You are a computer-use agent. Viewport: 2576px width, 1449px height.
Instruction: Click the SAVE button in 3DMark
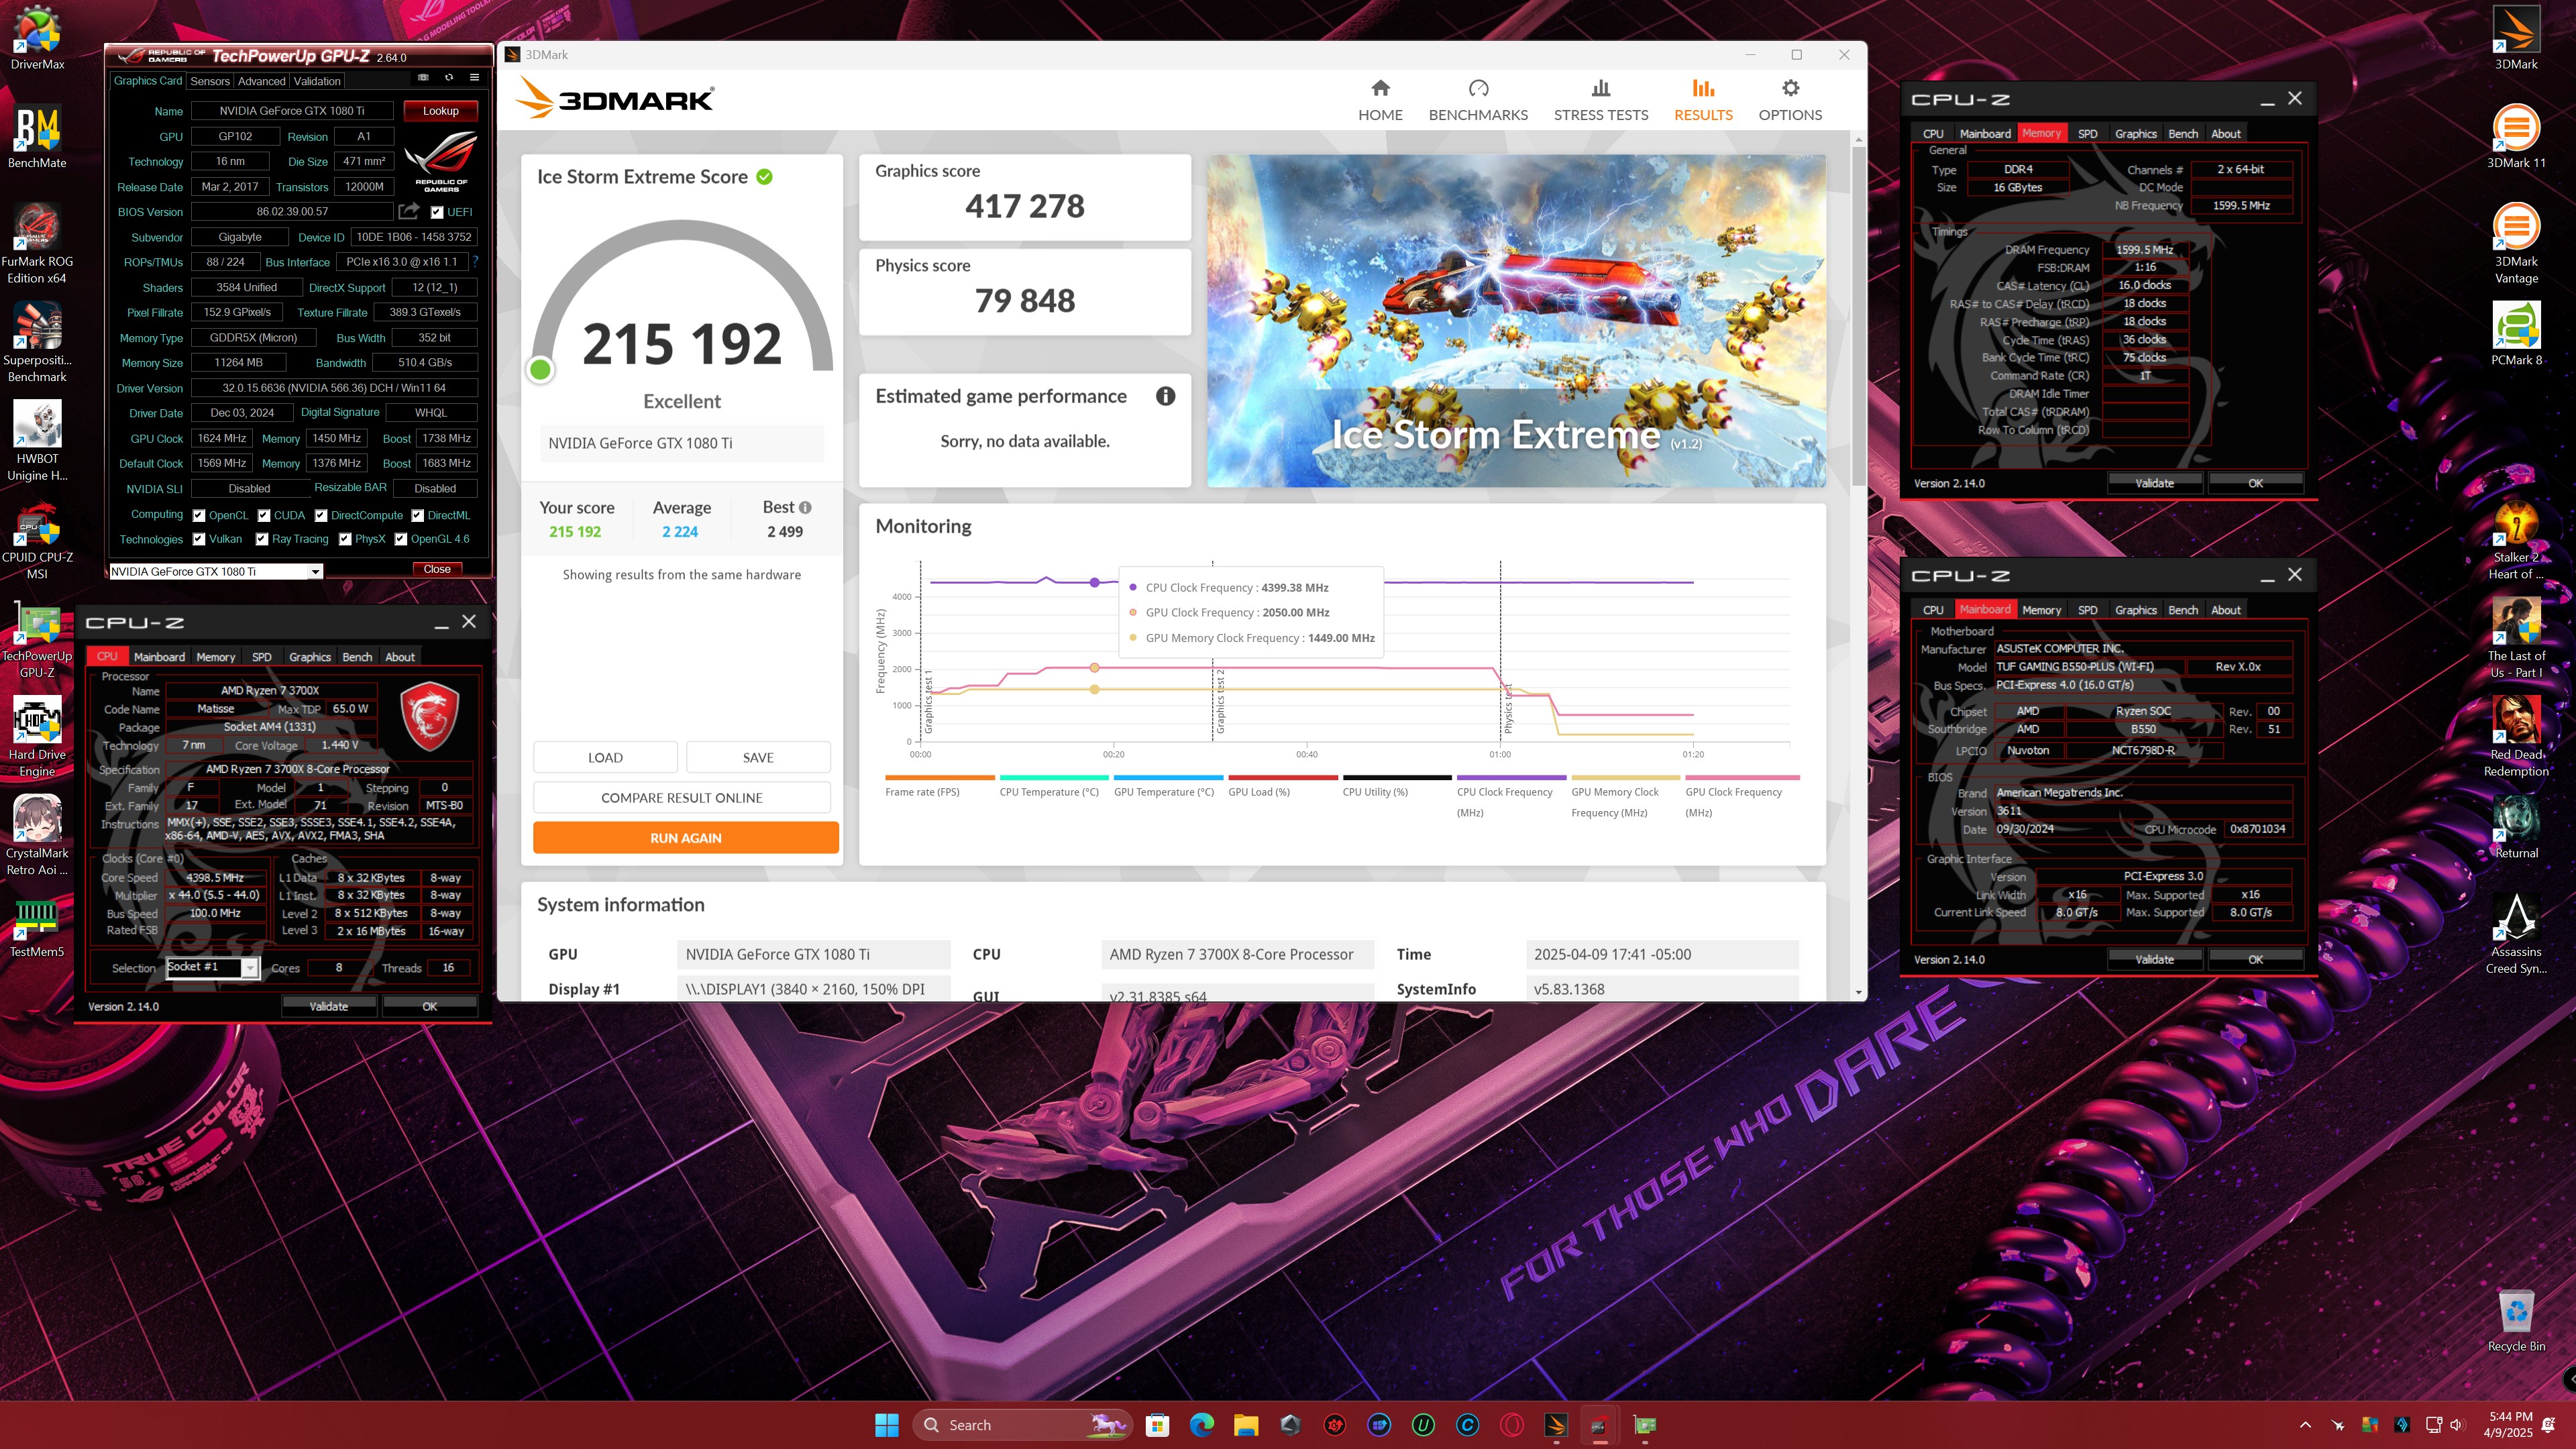point(758,757)
